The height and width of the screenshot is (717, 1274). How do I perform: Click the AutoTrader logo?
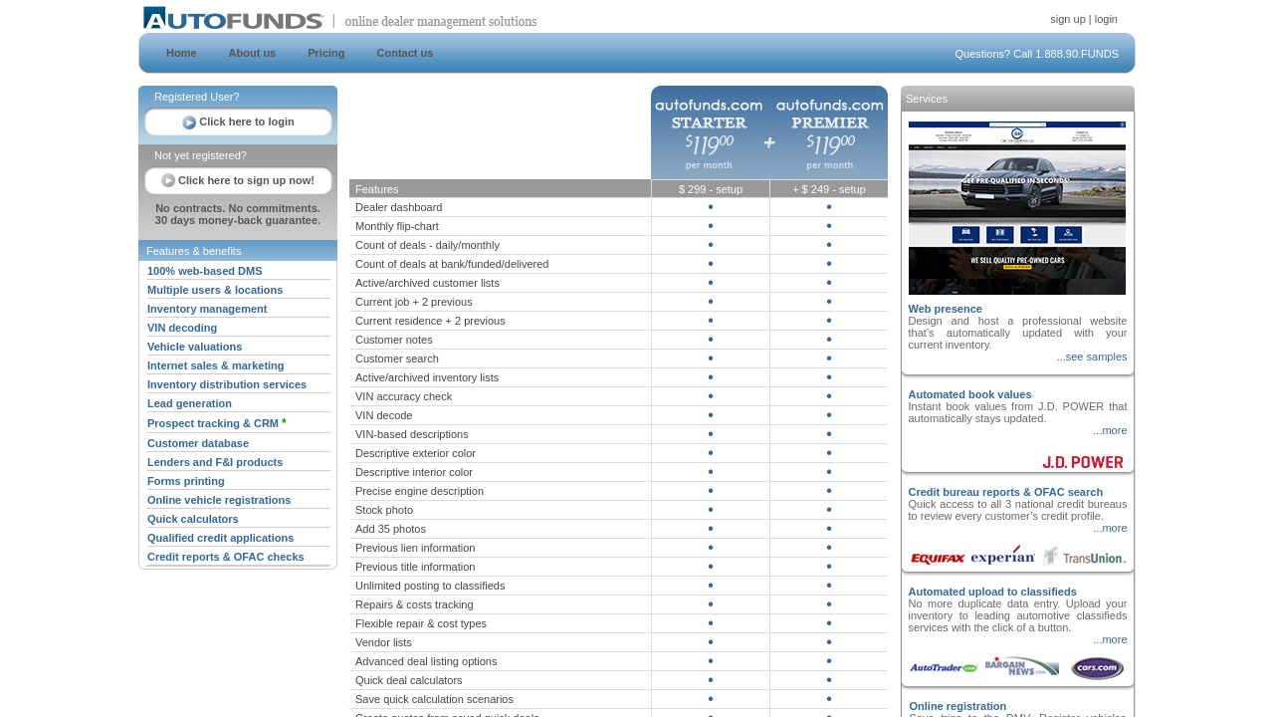click(x=944, y=667)
